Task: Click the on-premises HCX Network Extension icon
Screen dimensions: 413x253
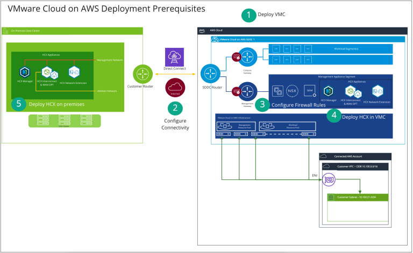Action: point(74,72)
